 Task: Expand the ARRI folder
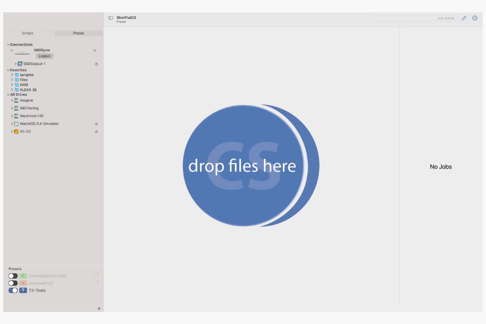[x=12, y=84]
